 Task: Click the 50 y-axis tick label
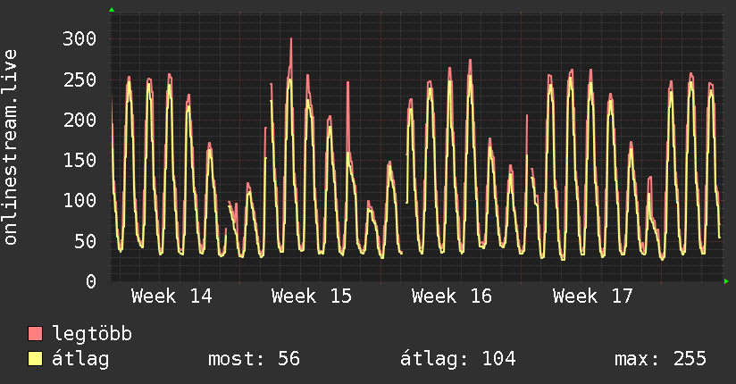click(x=86, y=242)
